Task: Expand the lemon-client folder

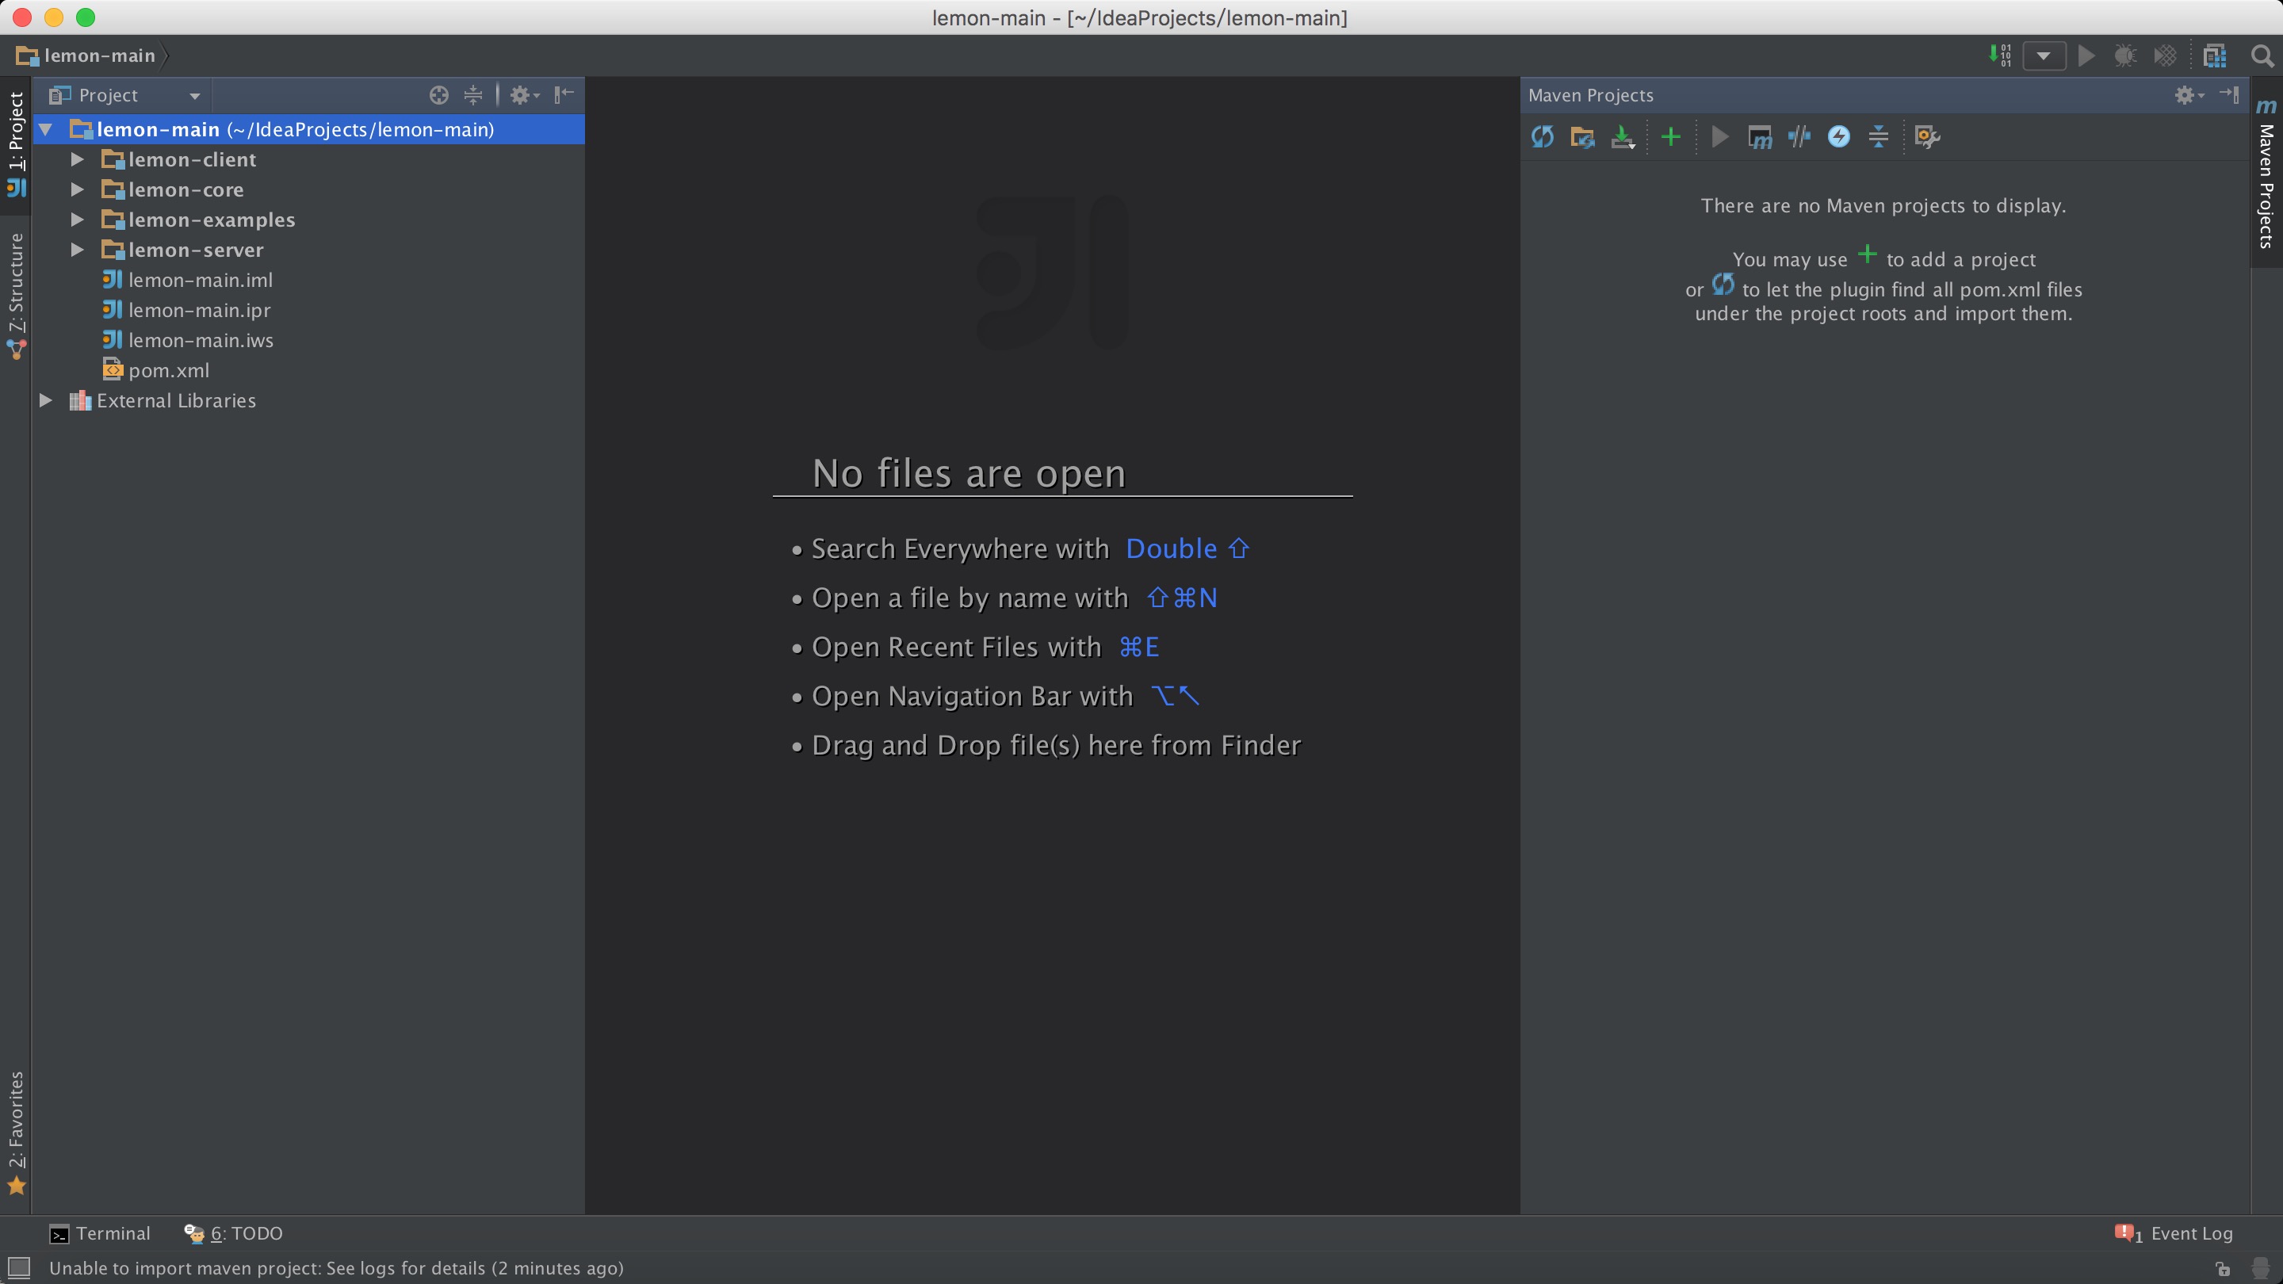Action: coord(77,159)
